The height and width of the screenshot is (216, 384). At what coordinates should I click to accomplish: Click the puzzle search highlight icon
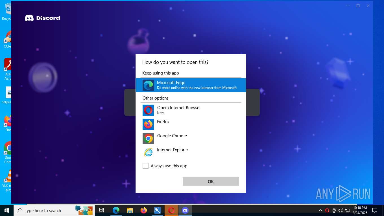pyautogui.click(x=84, y=210)
